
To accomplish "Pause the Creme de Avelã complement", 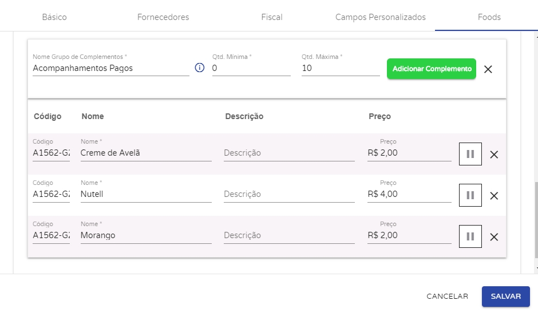I will [470, 154].
